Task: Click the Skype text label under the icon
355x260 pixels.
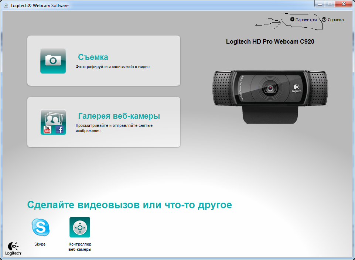Action: 40,244
